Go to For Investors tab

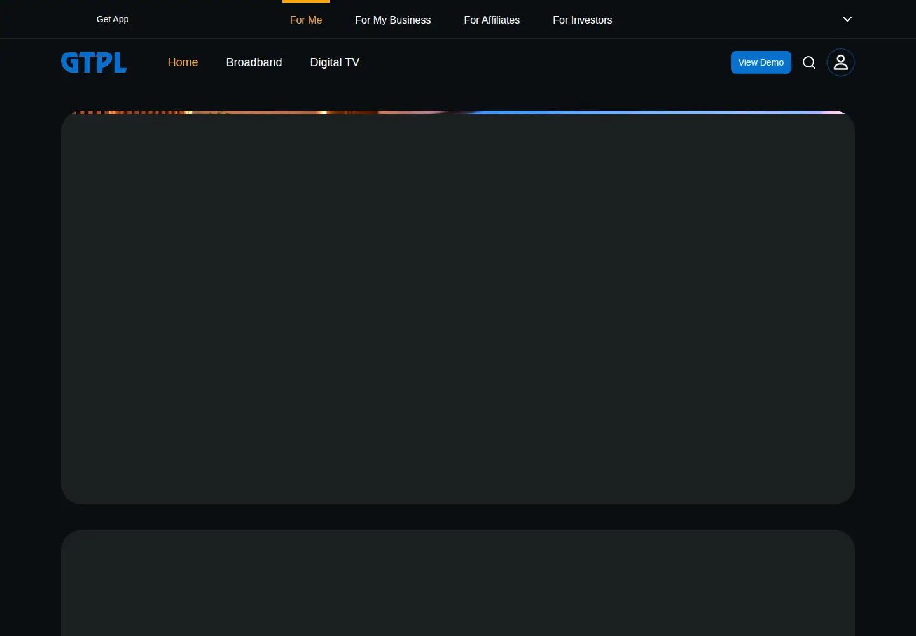click(x=583, y=20)
